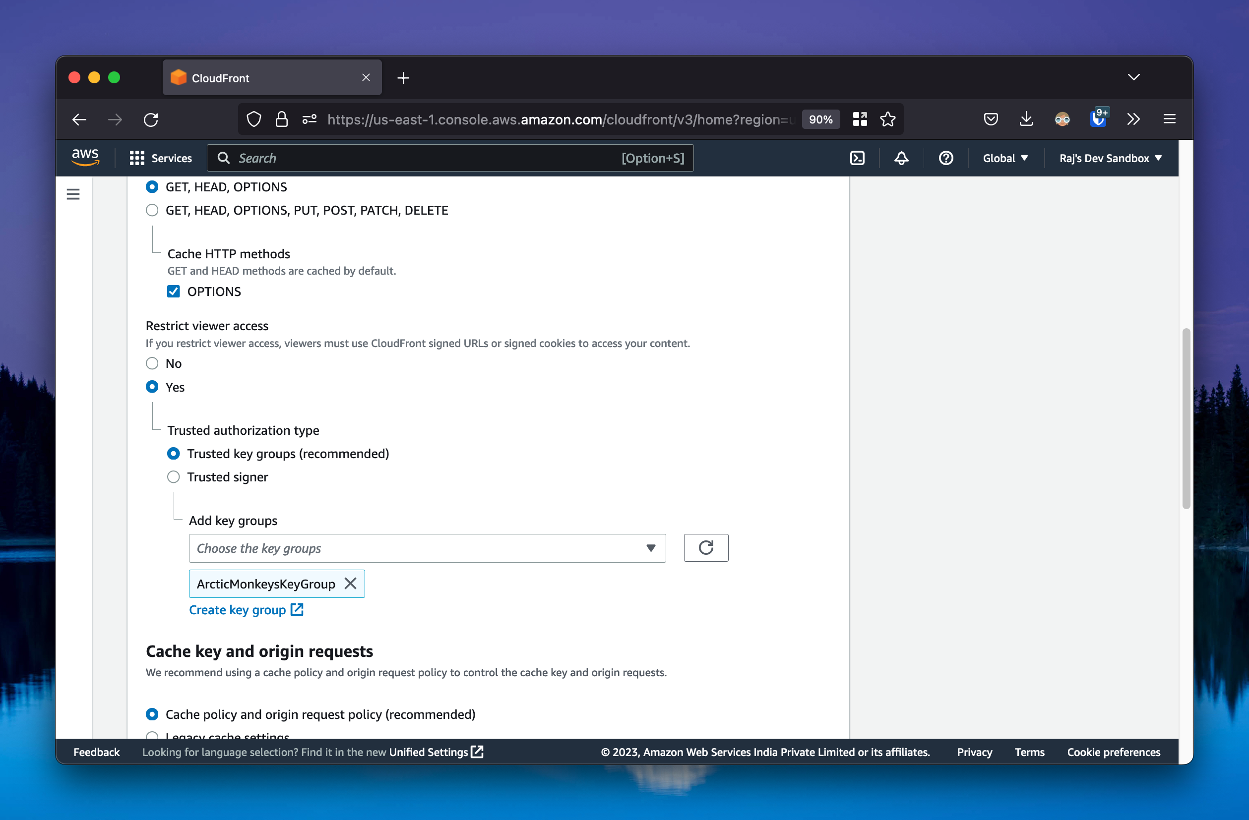Click the AWS logo home icon
This screenshot has height=820, width=1249.
click(x=85, y=157)
